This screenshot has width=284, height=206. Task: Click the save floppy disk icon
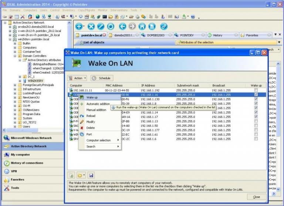(91, 175)
